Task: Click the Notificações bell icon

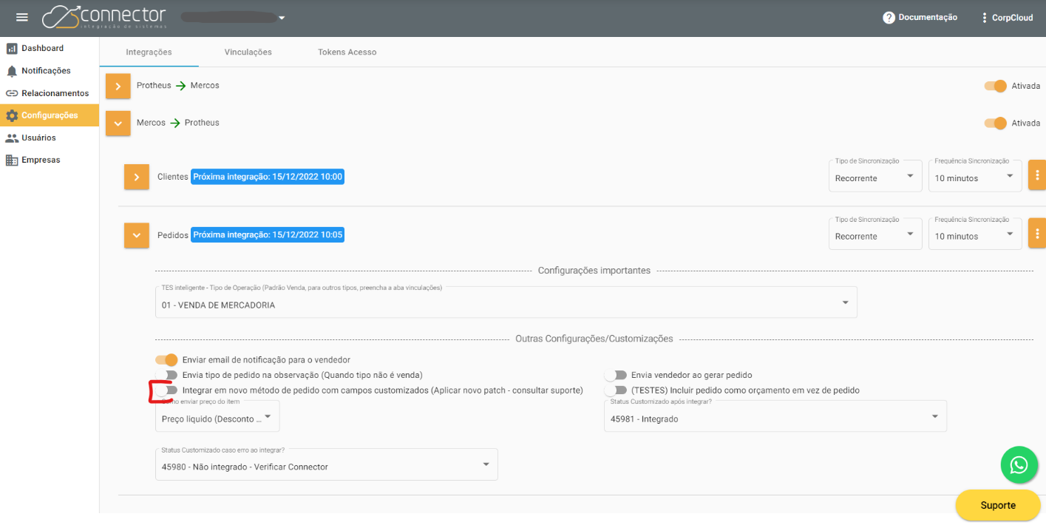Action: tap(12, 71)
